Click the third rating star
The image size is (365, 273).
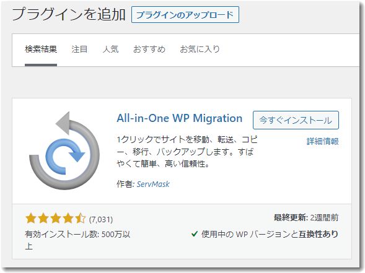click(x=56, y=219)
